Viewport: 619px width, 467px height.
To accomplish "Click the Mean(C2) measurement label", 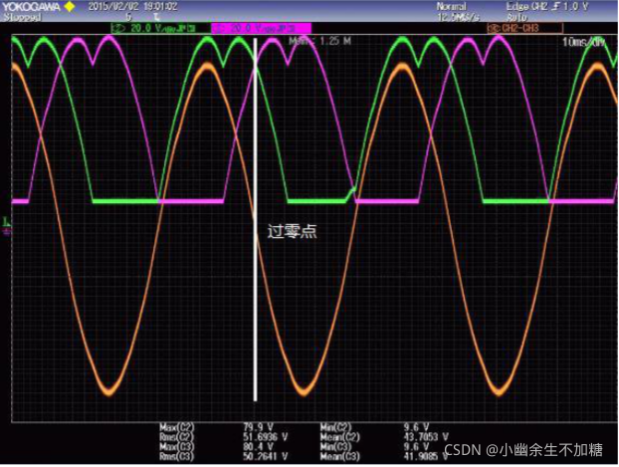I will pyautogui.click(x=340, y=437).
